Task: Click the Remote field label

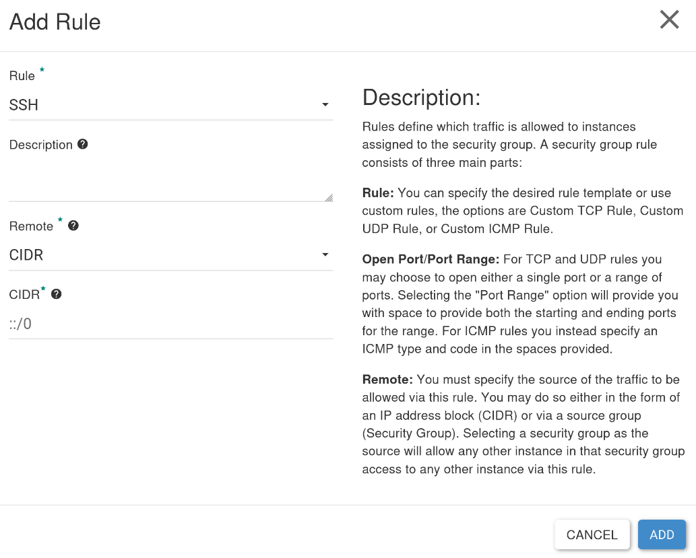Action: 31,226
